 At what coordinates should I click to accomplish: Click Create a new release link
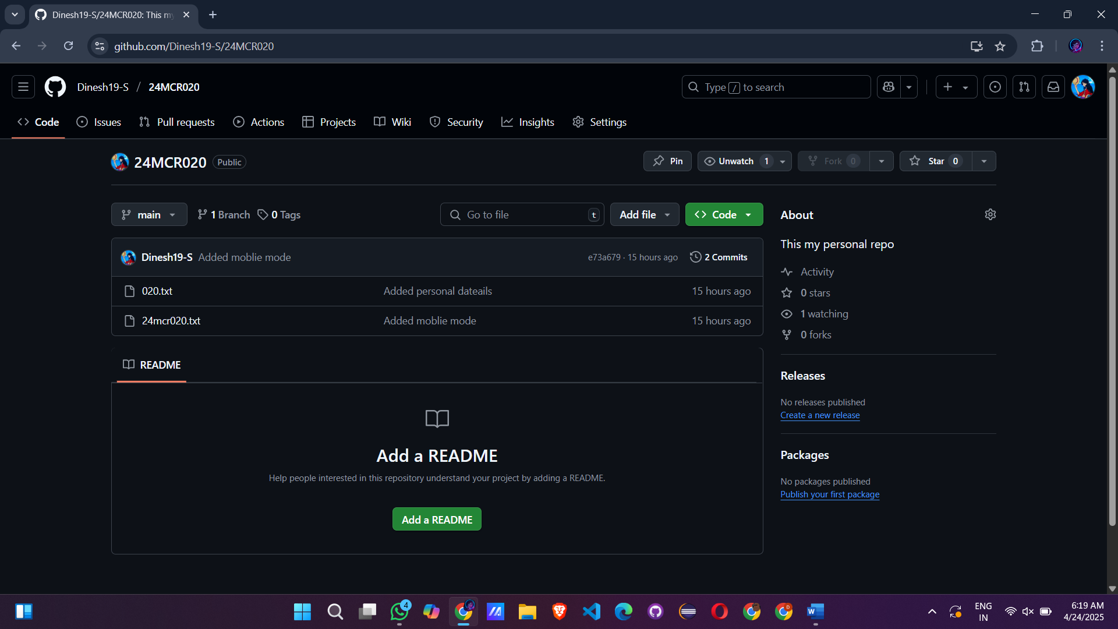click(820, 415)
